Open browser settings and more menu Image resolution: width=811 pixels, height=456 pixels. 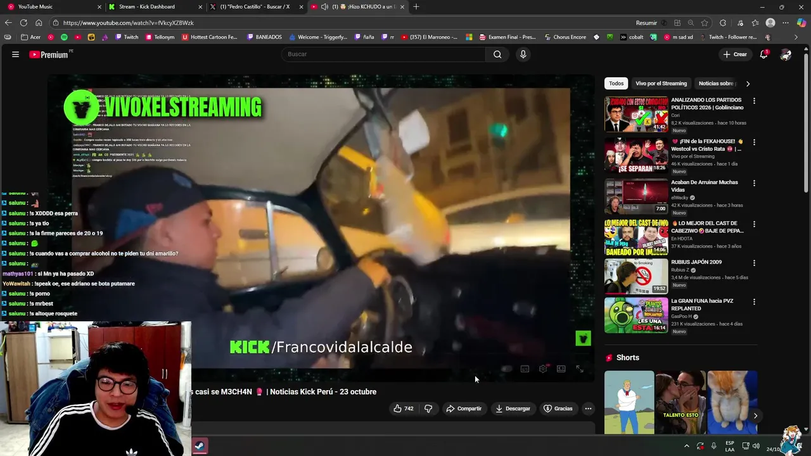tap(786, 23)
